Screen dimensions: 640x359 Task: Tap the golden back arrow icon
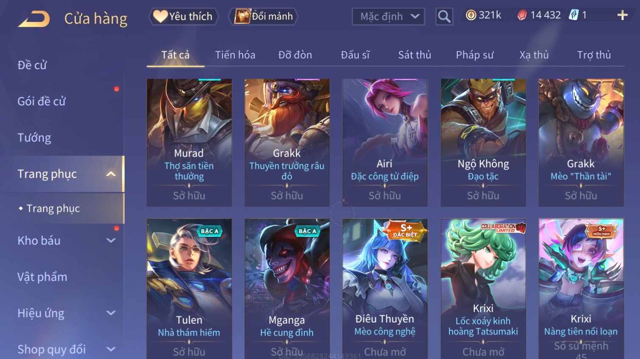pyautogui.click(x=34, y=19)
